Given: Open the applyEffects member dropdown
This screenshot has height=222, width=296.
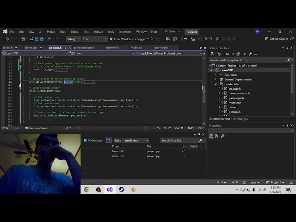Looking at the screenshot, I should (x=168, y=54).
